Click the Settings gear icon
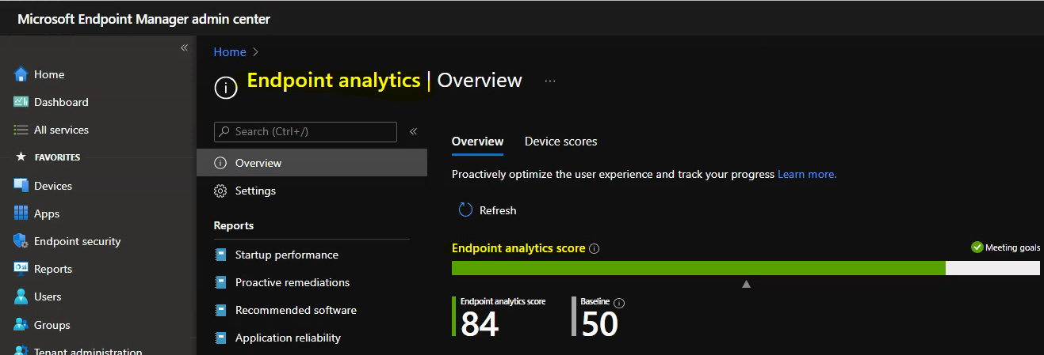Image resolution: width=1044 pixels, height=355 pixels. [x=220, y=191]
